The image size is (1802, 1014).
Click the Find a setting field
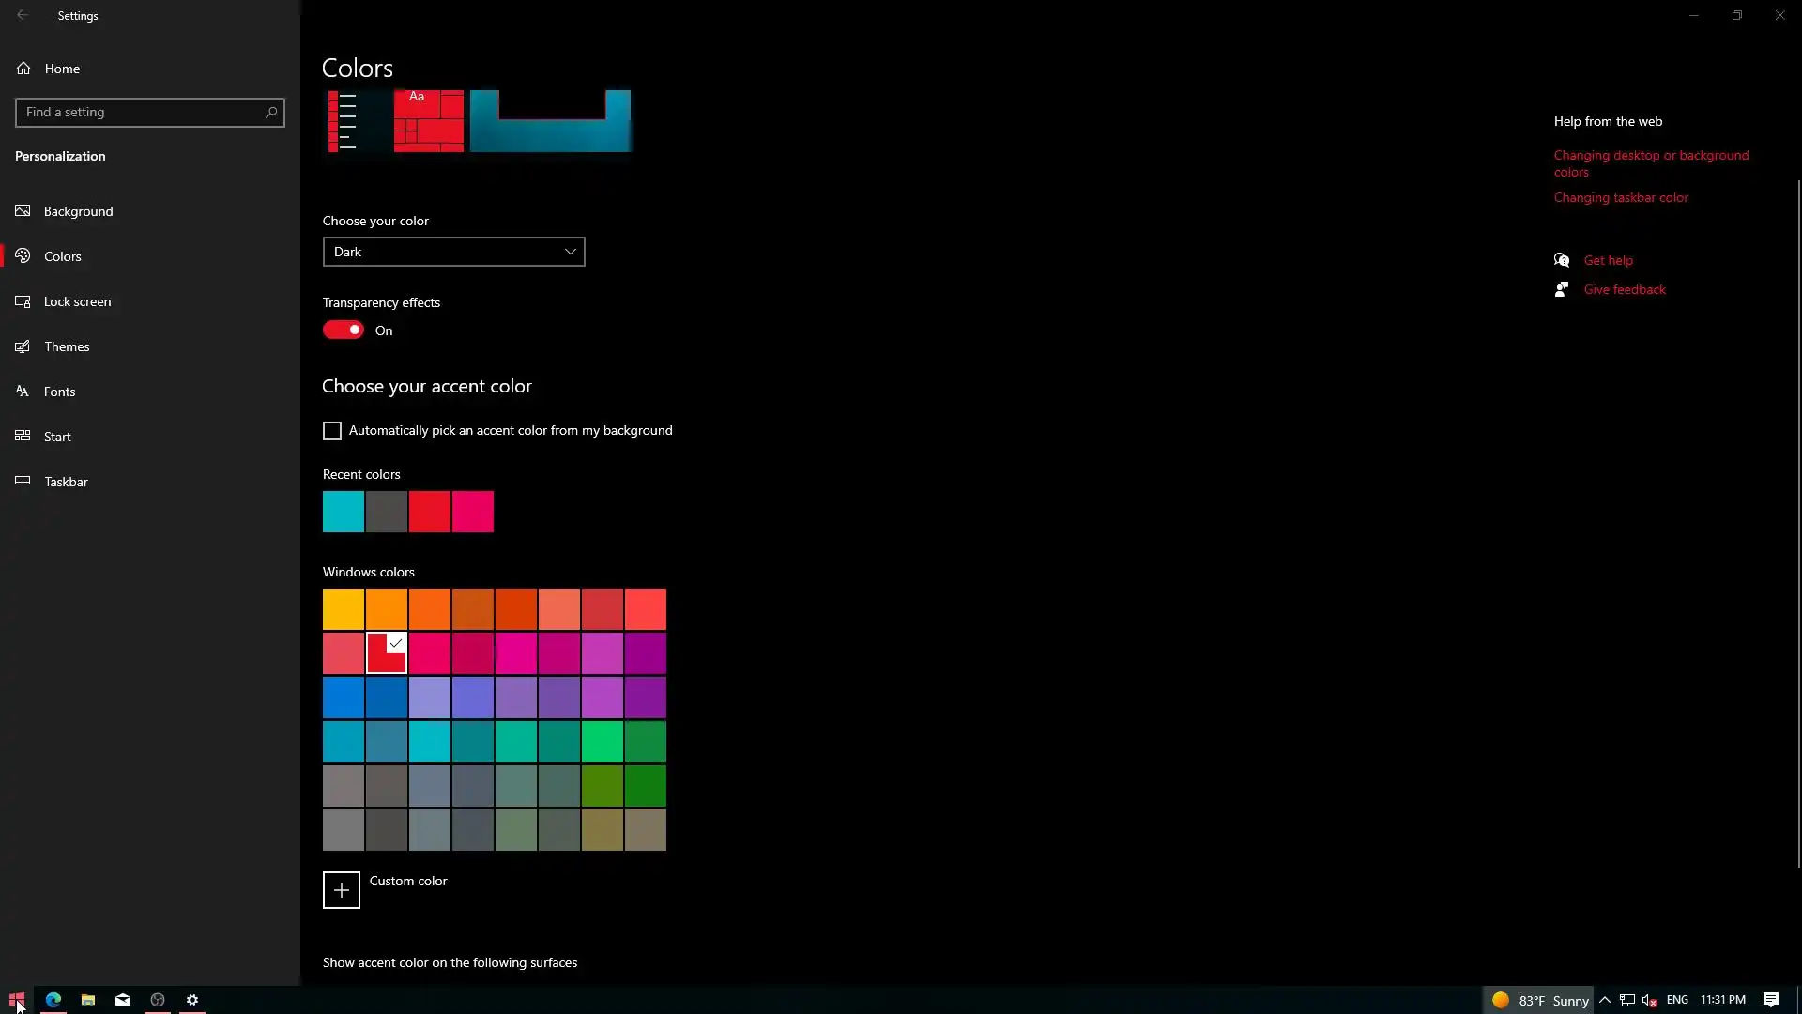[x=141, y=113]
